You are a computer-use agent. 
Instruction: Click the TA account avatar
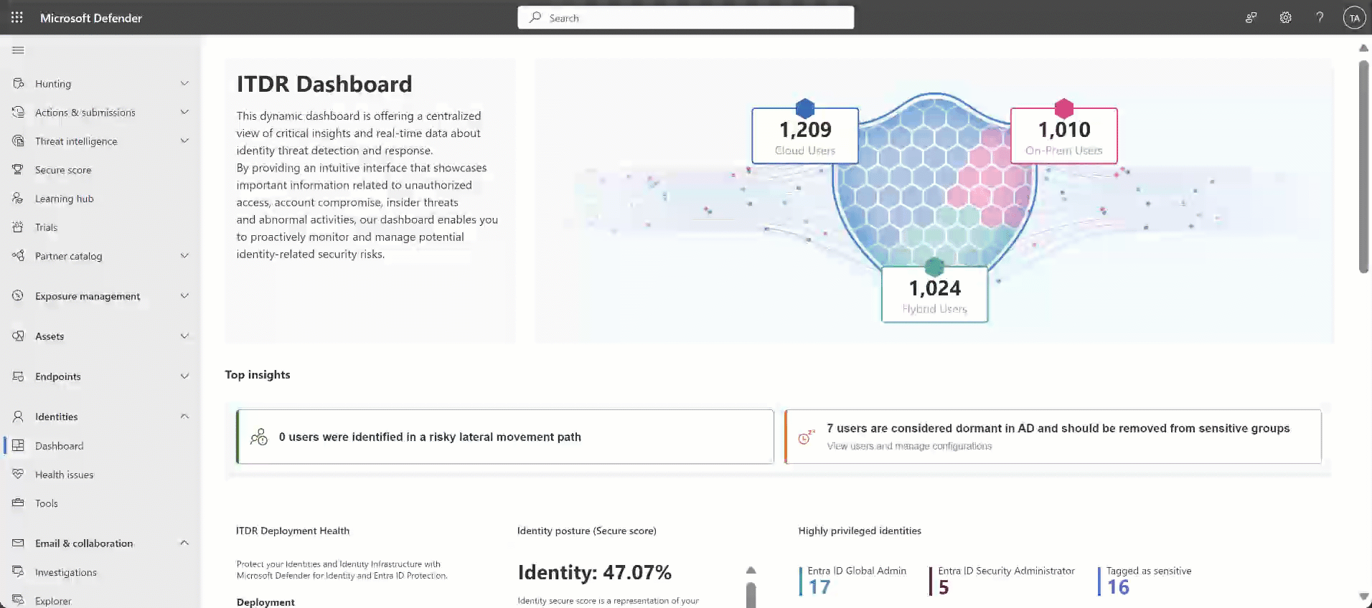1354,18
